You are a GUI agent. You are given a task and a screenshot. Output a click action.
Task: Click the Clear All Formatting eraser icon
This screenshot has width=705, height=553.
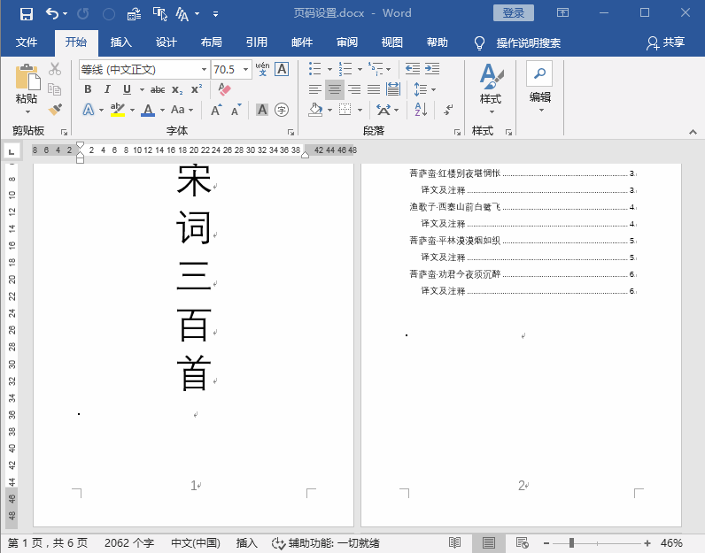(x=224, y=89)
